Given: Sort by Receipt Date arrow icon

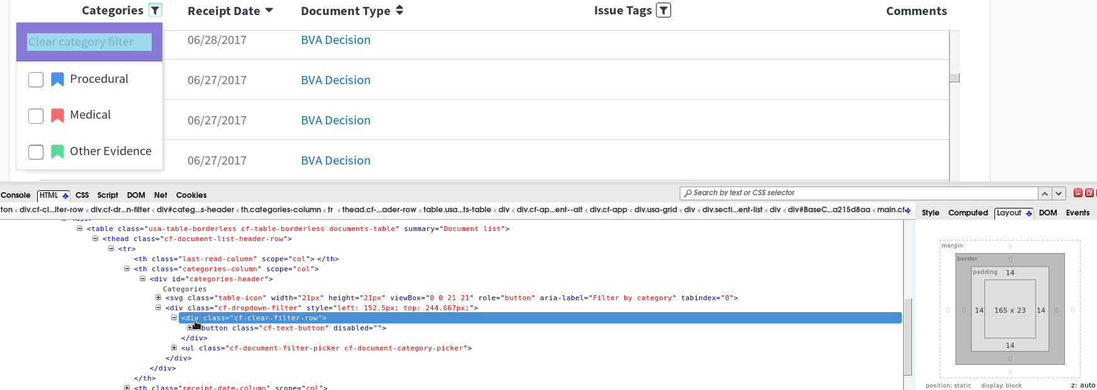Looking at the screenshot, I should coord(269,10).
